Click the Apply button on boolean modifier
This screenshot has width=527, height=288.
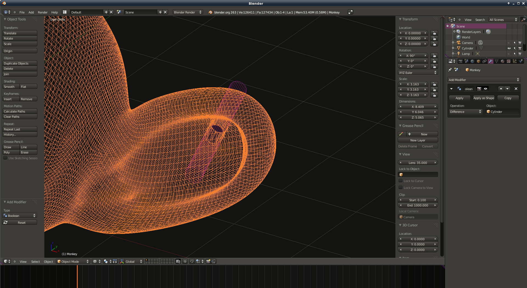[x=459, y=98]
